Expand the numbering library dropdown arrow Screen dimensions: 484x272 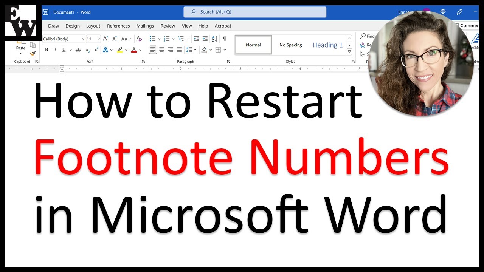174,39
